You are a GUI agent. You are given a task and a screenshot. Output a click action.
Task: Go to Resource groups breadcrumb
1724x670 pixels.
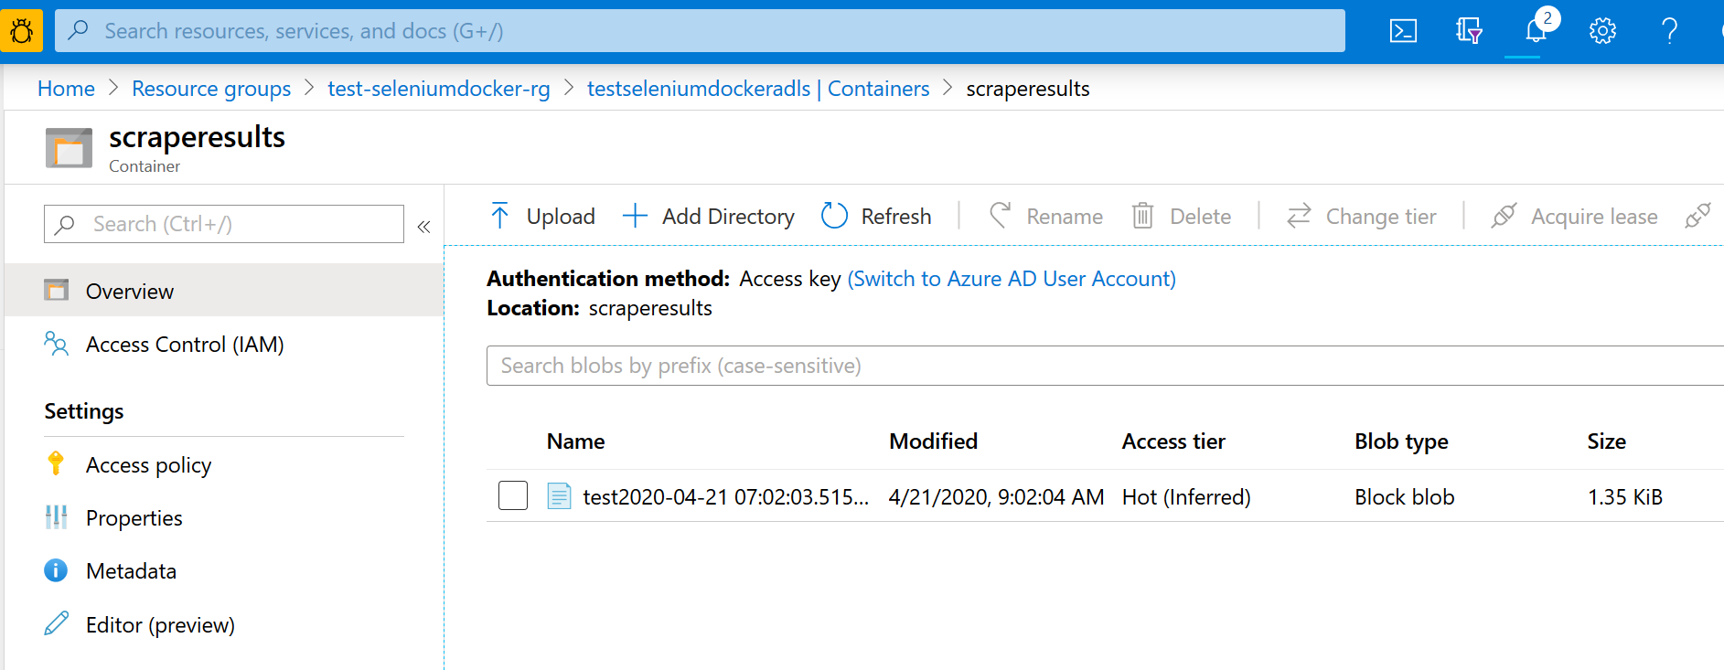(x=211, y=89)
